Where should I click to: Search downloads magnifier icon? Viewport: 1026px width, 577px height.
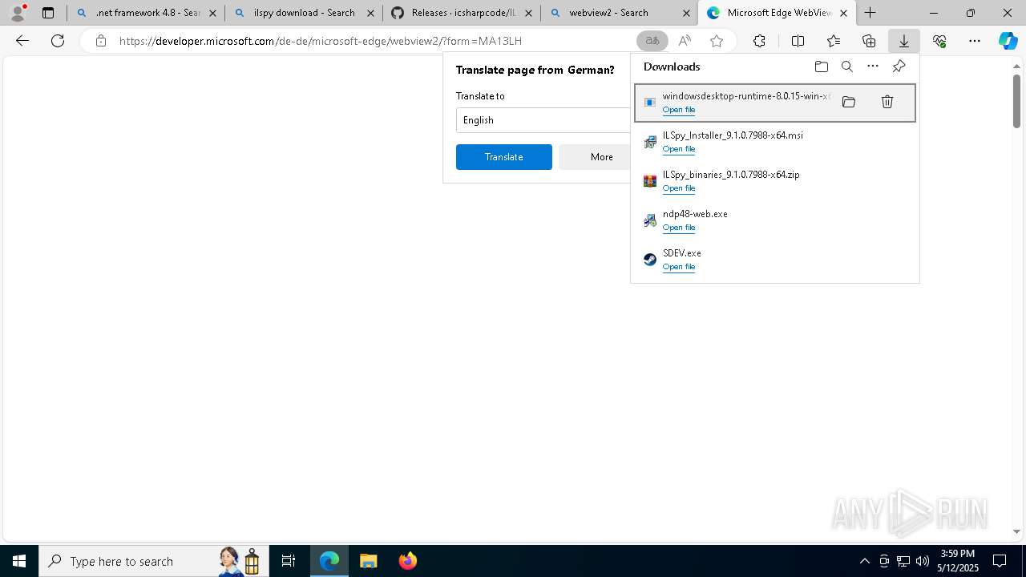pos(846,67)
